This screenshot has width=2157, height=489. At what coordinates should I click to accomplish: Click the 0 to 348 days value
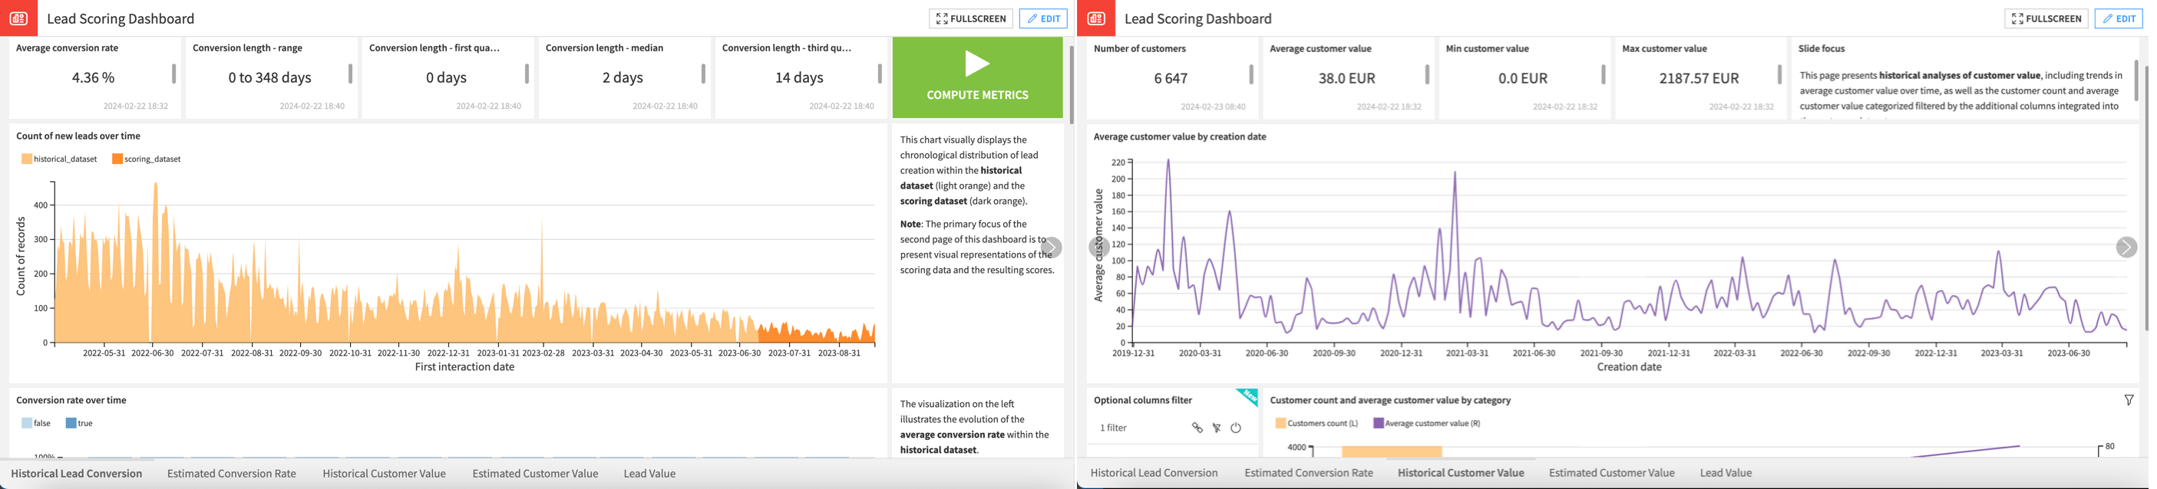point(269,77)
